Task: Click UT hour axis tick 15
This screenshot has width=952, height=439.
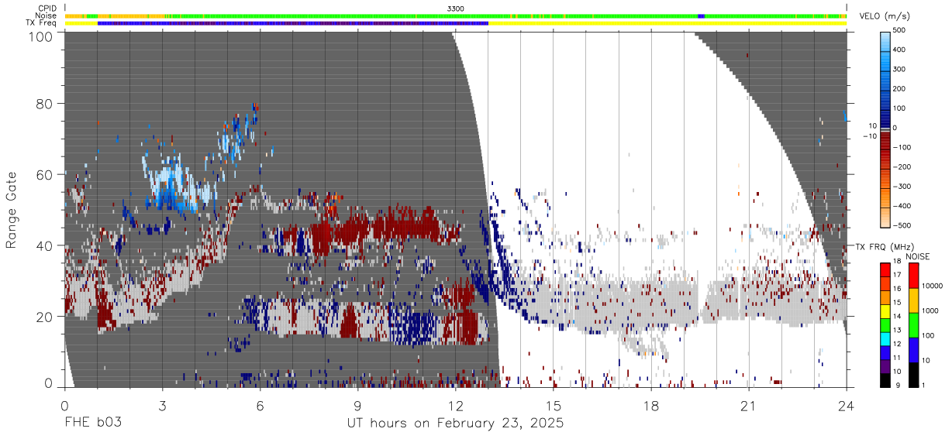Action: (554, 406)
